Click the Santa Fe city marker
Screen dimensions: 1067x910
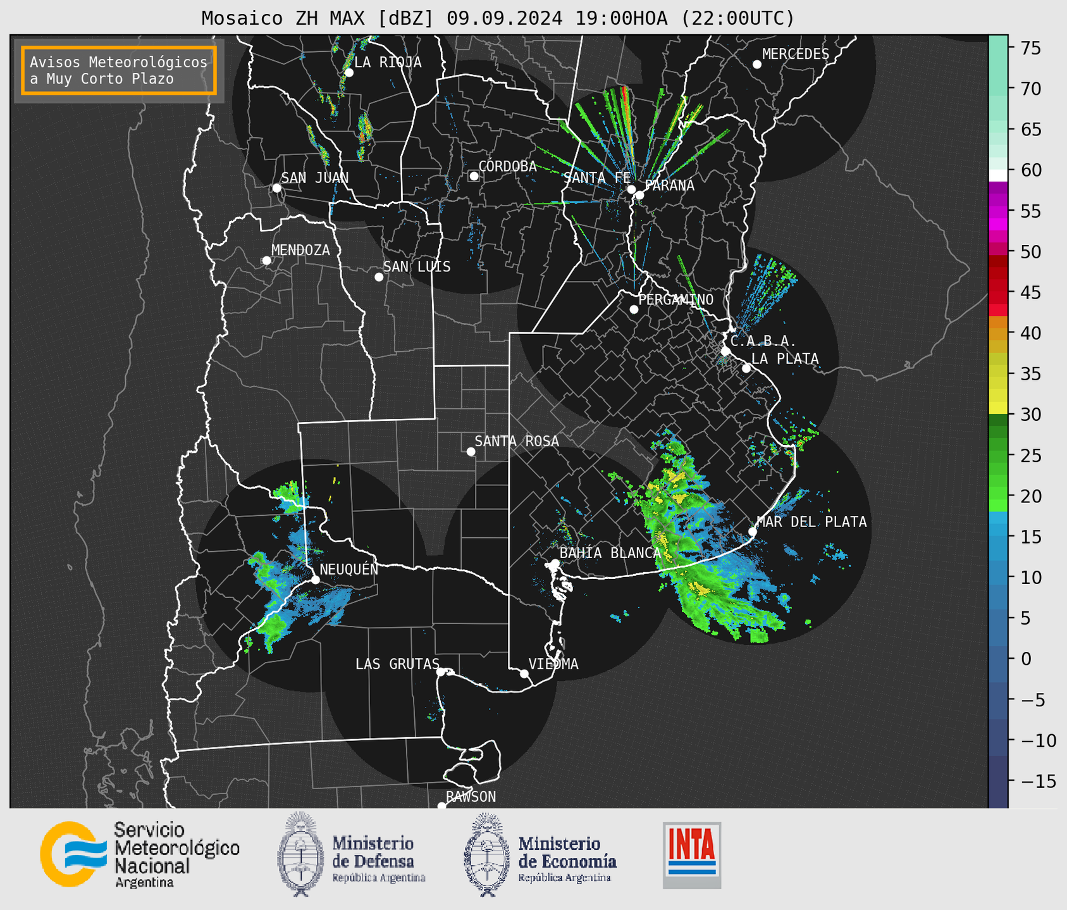click(x=631, y=189)
